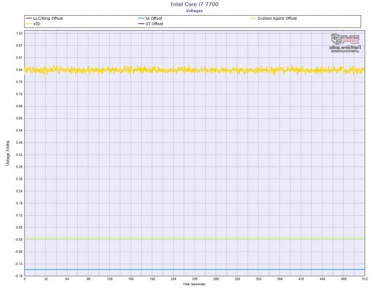This screenshot has height=291, width=389.
Task: Click the yellow VID legend line
Action: (x=29, y=24)
